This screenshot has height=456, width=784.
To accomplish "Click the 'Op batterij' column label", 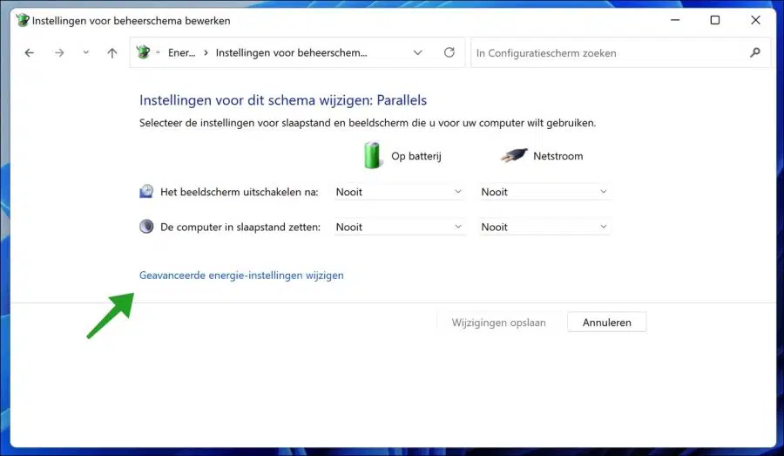I will tap(416, 156).
